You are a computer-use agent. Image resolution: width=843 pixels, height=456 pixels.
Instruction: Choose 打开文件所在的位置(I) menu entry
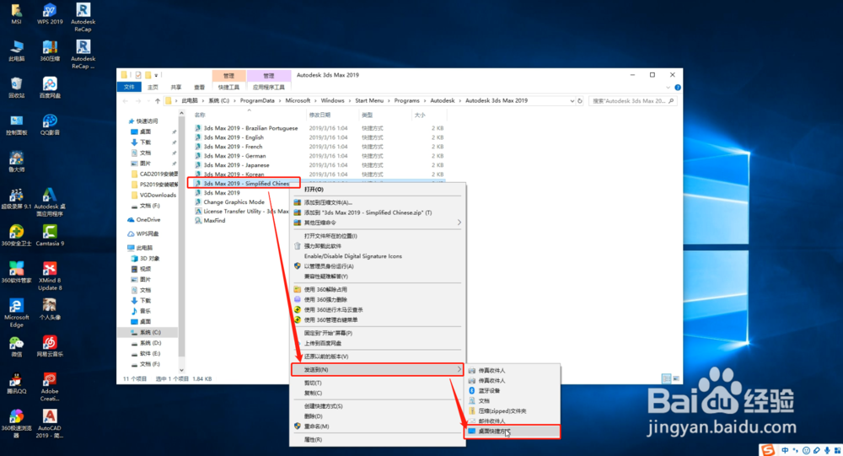(378, 236)
